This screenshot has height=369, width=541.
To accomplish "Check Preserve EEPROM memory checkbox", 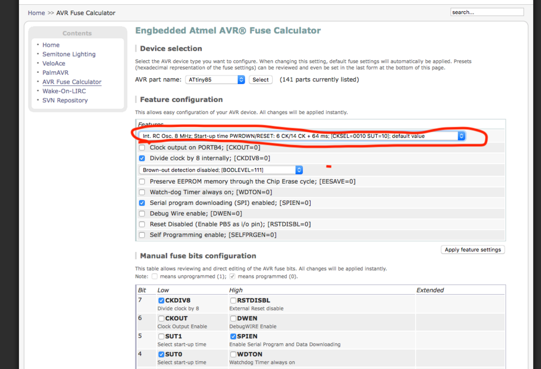I will click(142, 182).
